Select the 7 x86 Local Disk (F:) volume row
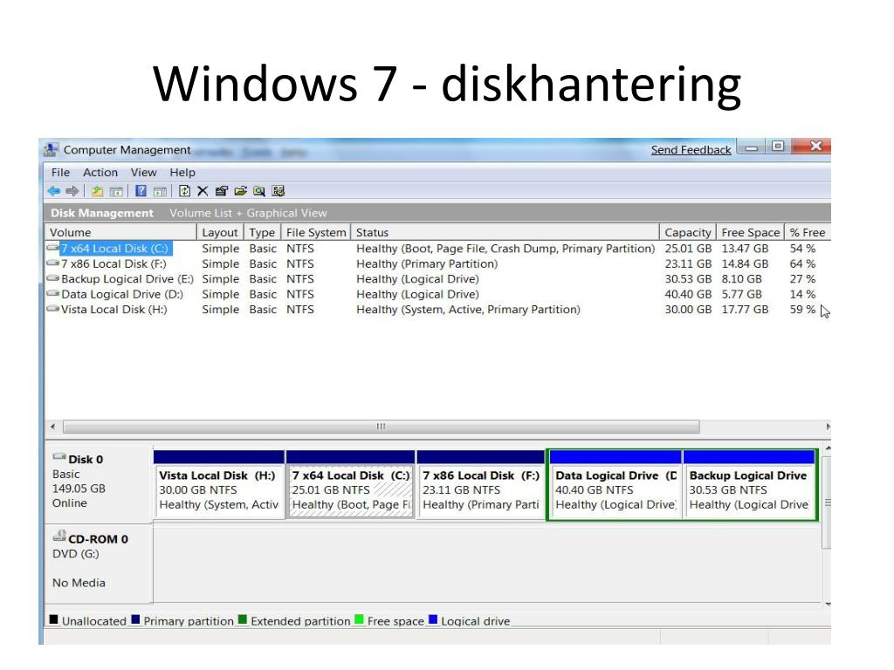 tap(437, 263)
